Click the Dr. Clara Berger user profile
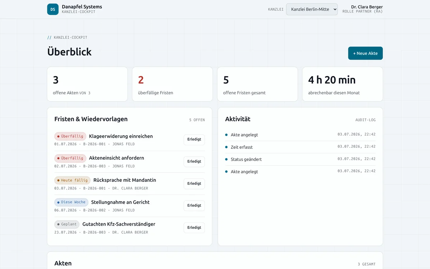Viewport: 430px width, 269px height. click(363, 9)
